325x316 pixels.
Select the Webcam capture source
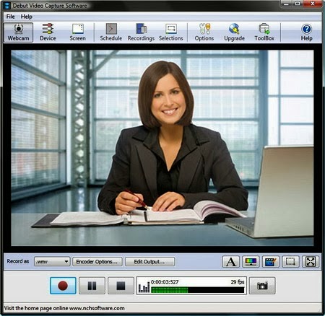coord(18,32)
